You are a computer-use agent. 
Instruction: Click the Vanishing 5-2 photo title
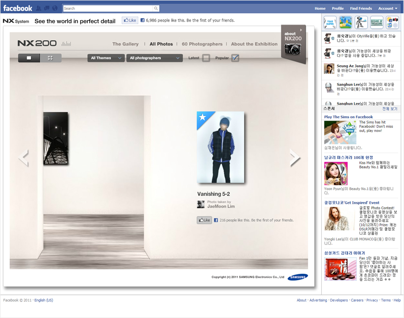[x=214, y=194]
